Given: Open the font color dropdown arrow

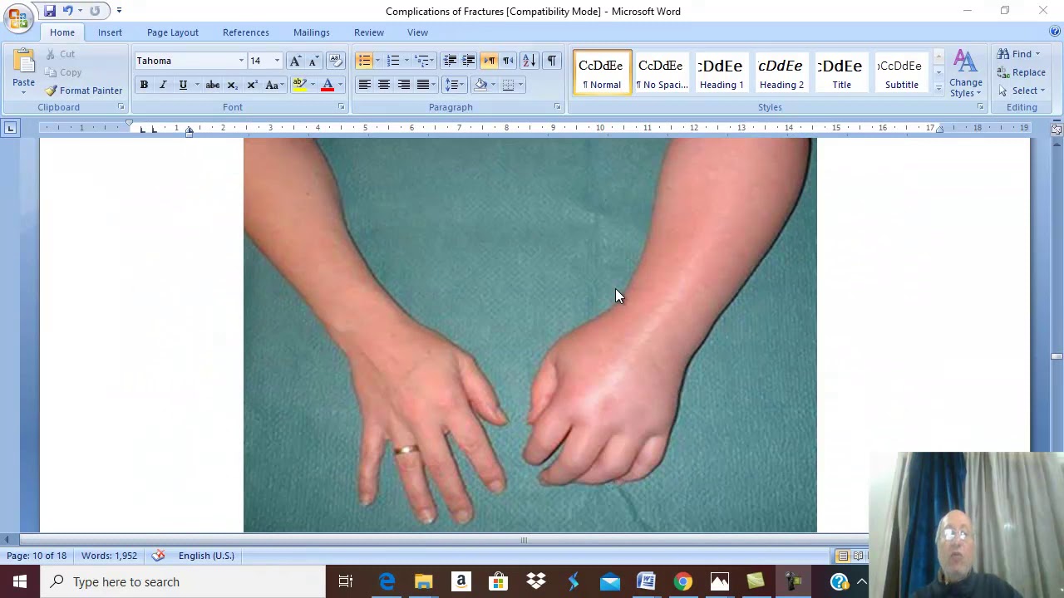Looking at the screenshot, I should coord(340,85).
